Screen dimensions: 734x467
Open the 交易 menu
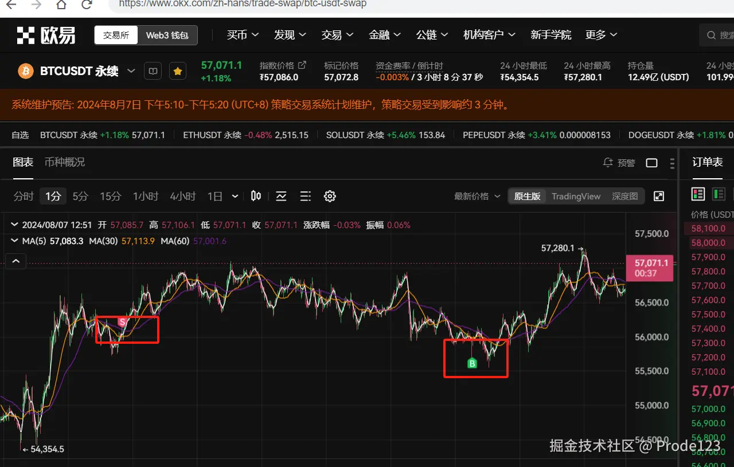point(337,35)
